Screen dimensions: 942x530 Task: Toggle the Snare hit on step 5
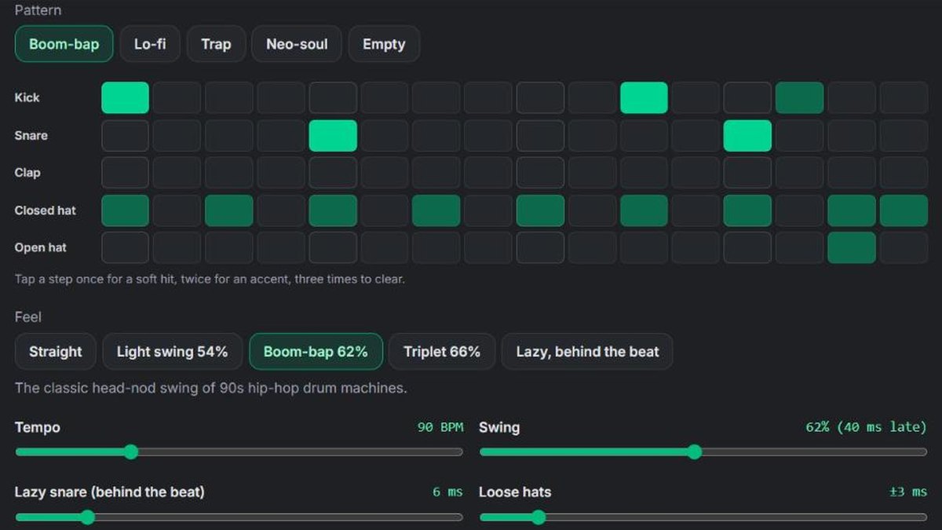333,136
